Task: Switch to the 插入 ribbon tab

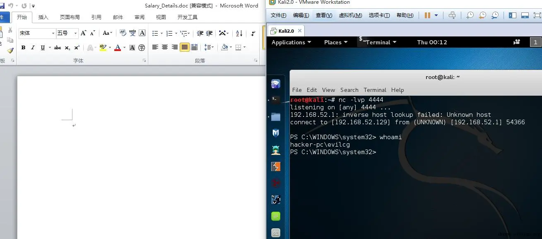Action: click(44, 17)
